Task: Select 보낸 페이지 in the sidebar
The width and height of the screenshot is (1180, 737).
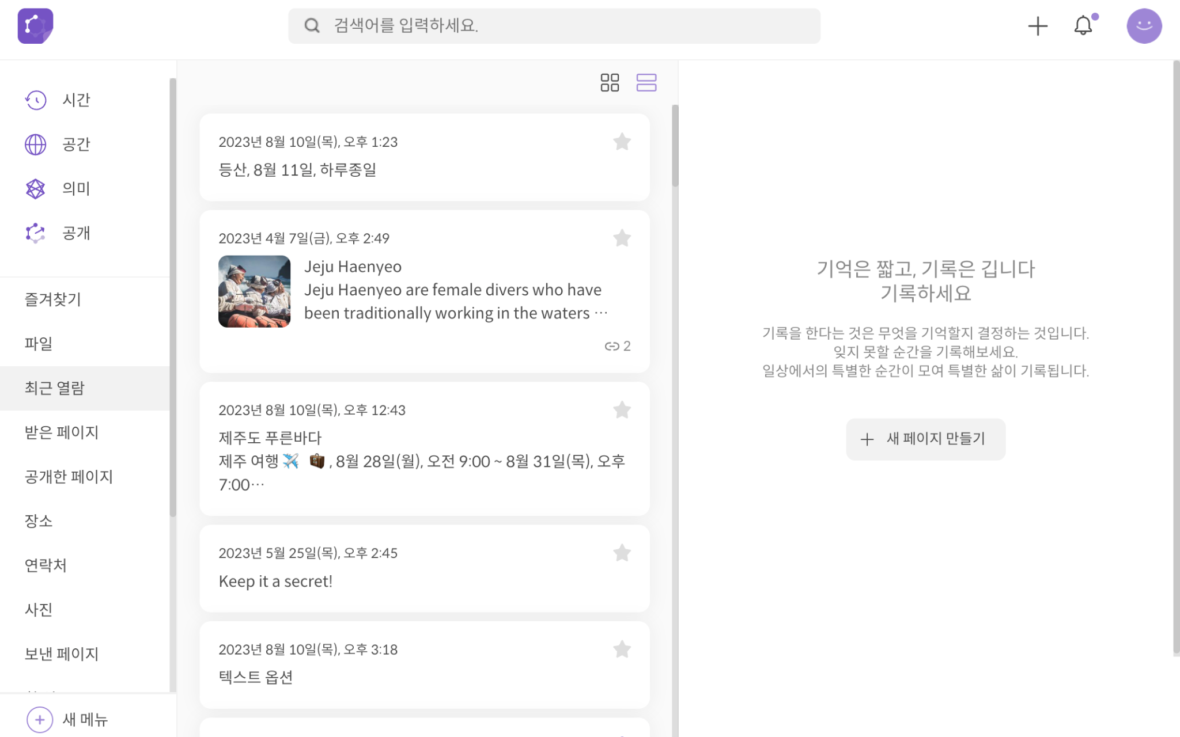Action: pyautogui.click(x=85, y=654)
